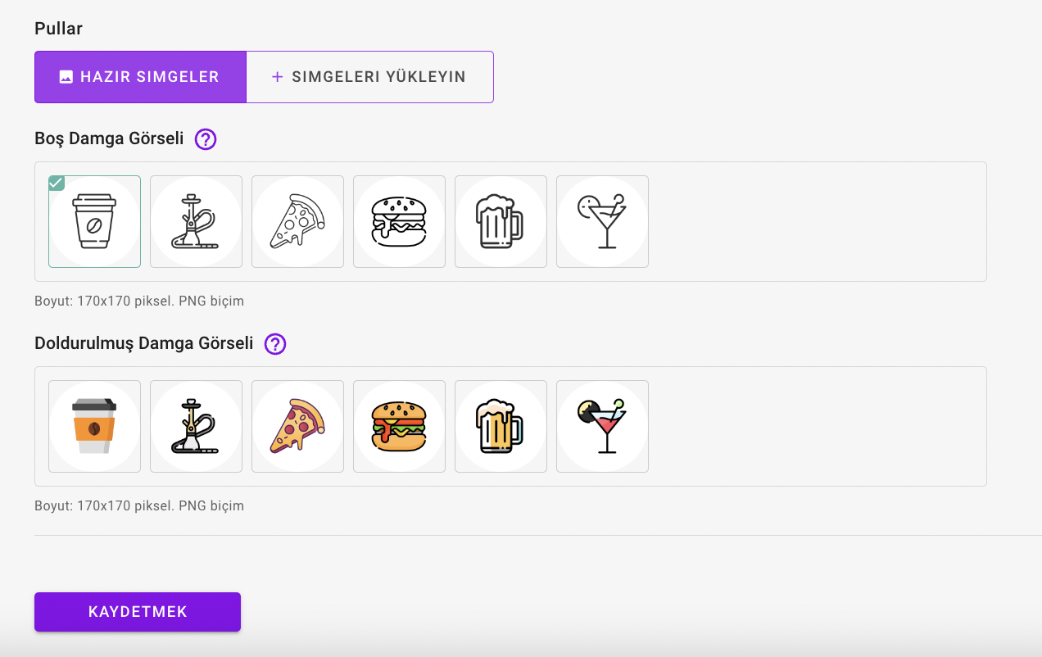This screenshot has height=657, width=1042.
Task: Choose the colored beer mug filled stamp
Action: (501, 426)
